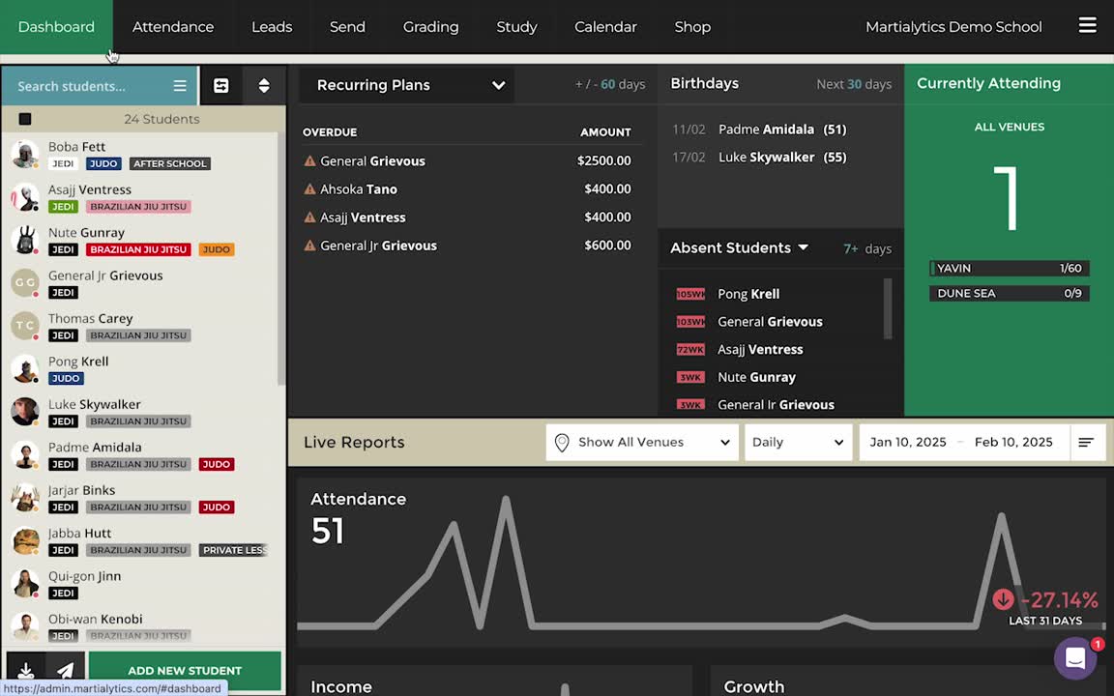This screenshot has height=696, width=1114.
Task: Toggle the student list layout switch icon
Action: pyautogui.click(x=220, y=85)
